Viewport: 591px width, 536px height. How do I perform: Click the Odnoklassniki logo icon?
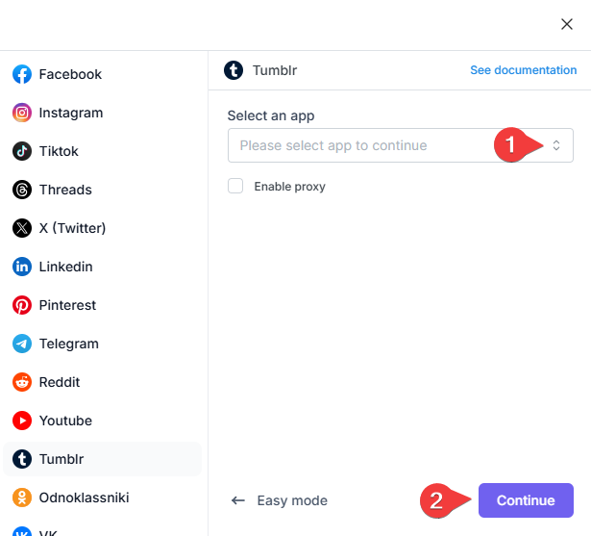pos(22,498)
